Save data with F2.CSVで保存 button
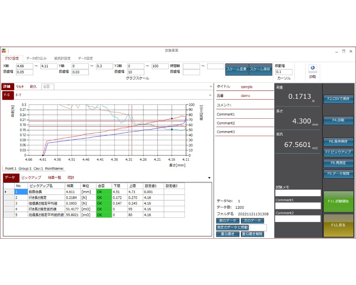This screenshot has width=356, height=285. [338, 99]
